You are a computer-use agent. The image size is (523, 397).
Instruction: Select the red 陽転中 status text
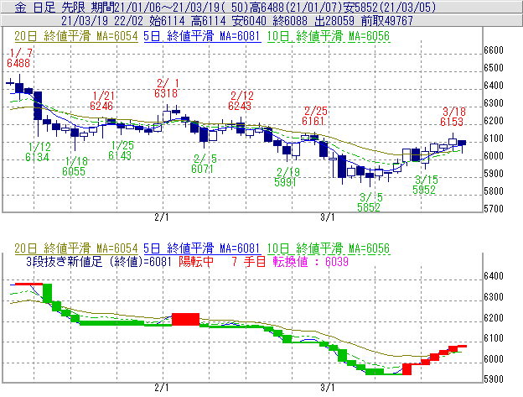(x=196, y=261)
